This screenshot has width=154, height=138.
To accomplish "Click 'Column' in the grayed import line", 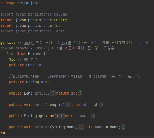I will coord(60,14).
